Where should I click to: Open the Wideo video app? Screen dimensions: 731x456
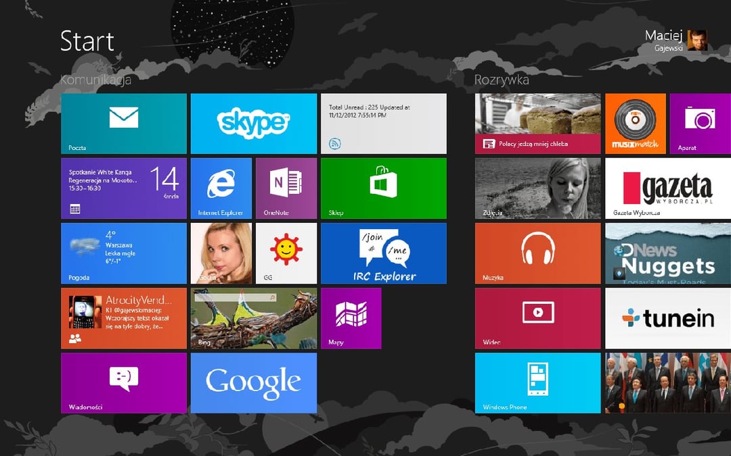(x=538, y=318)
